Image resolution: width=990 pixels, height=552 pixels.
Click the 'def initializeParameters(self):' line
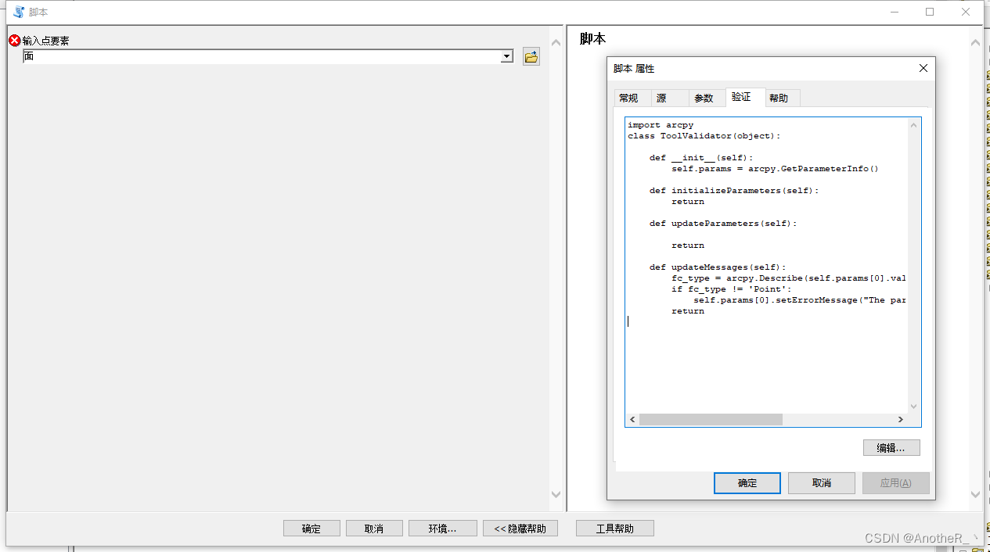[x=734, y=191]
